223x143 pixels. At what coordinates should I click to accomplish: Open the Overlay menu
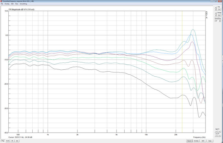point(7,4)
